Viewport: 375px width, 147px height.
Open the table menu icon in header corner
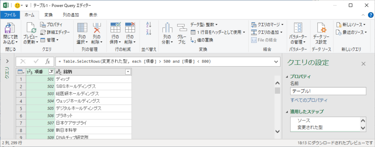(21, 72)
